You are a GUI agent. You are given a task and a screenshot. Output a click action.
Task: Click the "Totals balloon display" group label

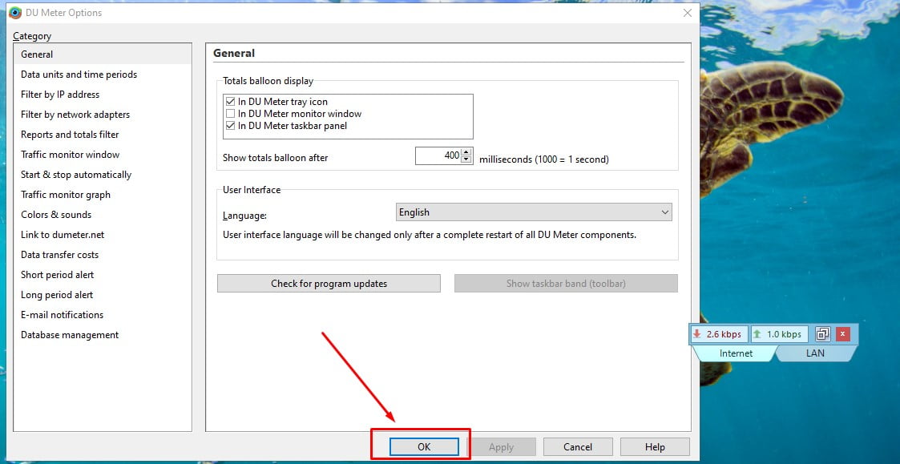click(268, 81)
